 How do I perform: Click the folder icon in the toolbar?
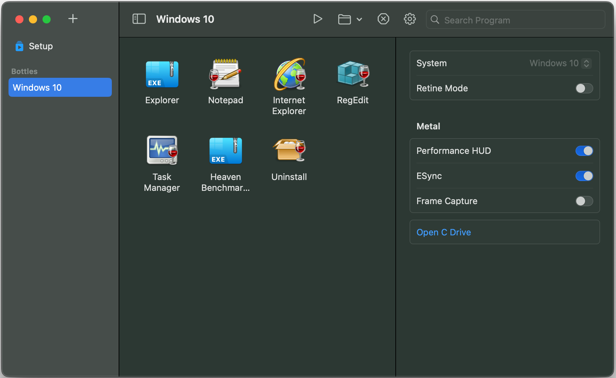click(344, 19)
